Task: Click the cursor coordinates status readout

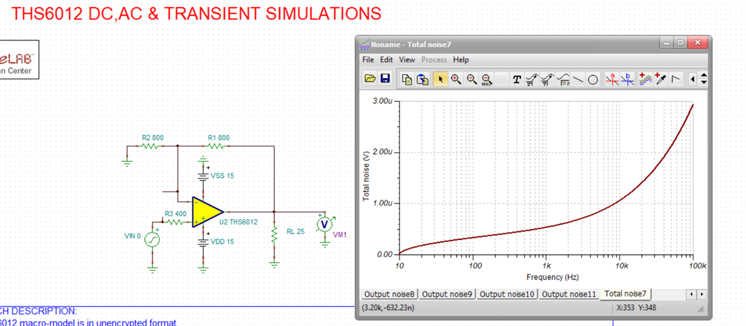Action: coord(388,308)
